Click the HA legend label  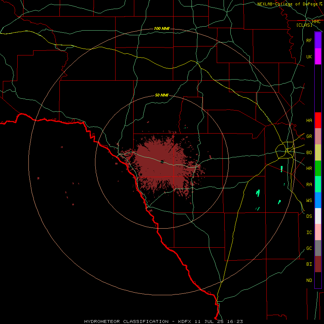(309, 121)
